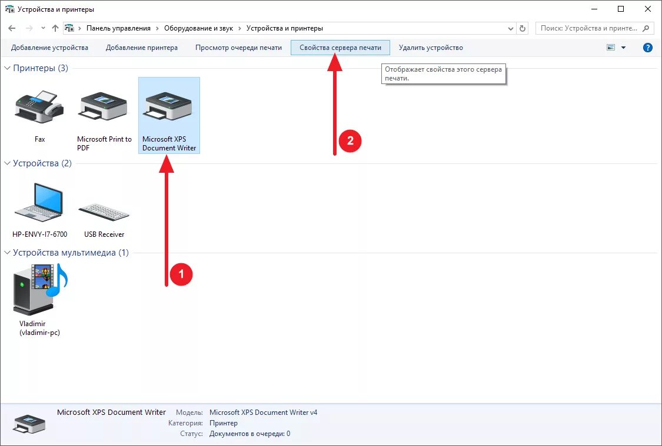Select the Fax printer icon
The width and height of the screenshot is (662, 446).
[x=39, y=107]
